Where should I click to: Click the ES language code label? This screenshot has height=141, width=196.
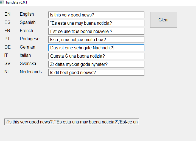7,22
